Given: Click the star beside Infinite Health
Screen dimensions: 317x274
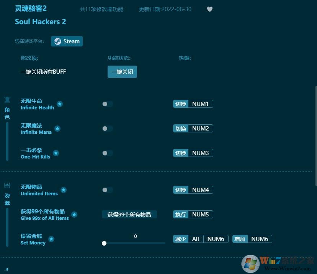Looking at the screenshot, I should [60, 104].
